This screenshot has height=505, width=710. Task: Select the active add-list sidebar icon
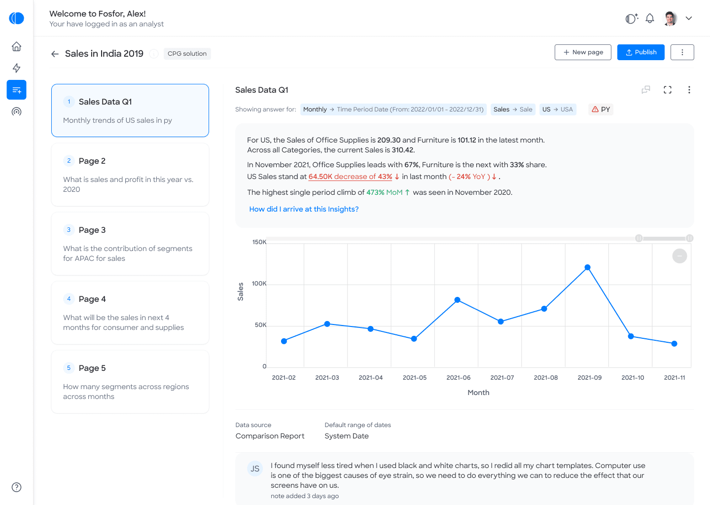click(16, 90)
